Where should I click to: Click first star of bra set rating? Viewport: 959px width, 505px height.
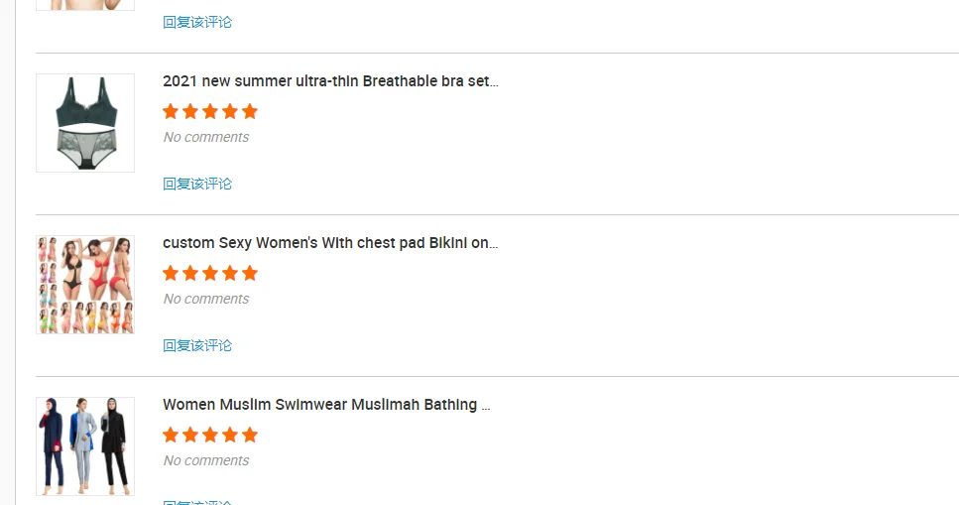171,111
